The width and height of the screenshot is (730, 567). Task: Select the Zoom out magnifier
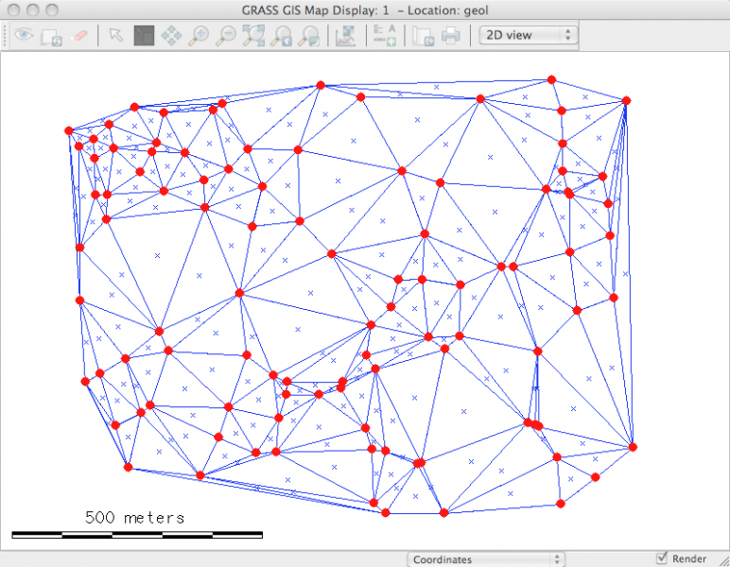point(226,35)
